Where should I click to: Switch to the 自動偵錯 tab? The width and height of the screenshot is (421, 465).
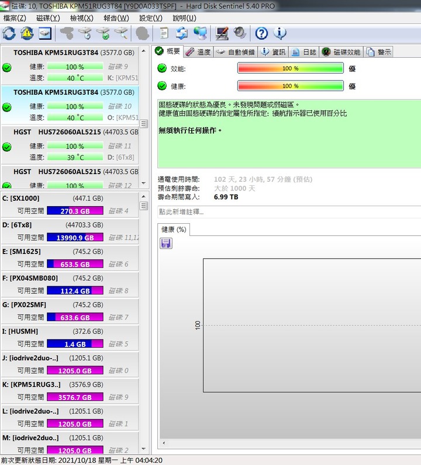coord(235,52)
